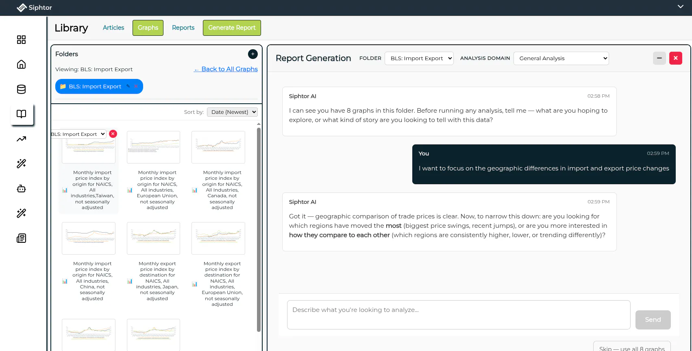The width and height of the screenshot is (692, 351).
Task: Switch to the Graphs tab
Action: click(x=148, y=28)
